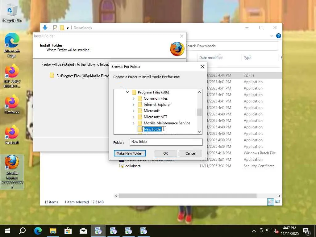Select the Program Files (x86) folder

pos(153,92)
